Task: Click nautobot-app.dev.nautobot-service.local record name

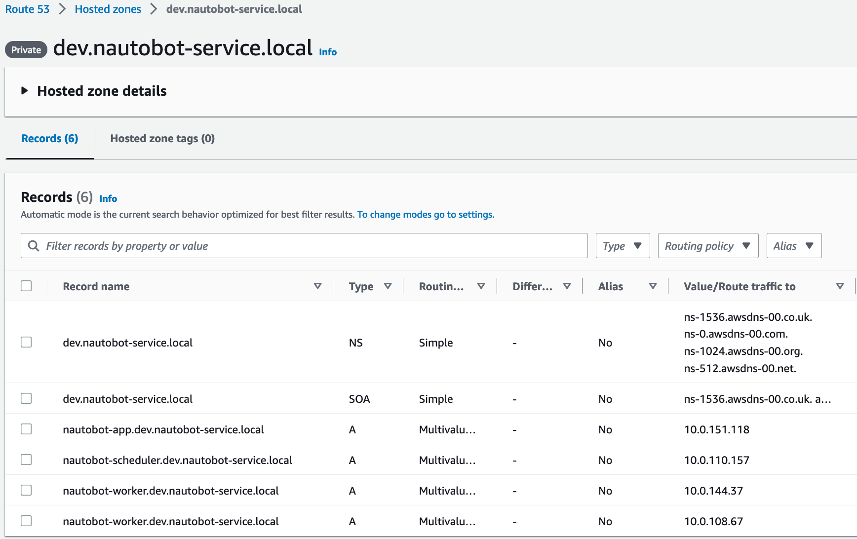Action: 163,429
